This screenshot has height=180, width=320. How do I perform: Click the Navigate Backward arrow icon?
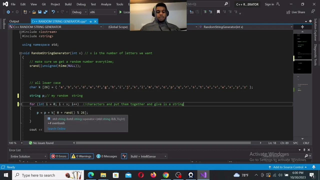pos(8,12)
